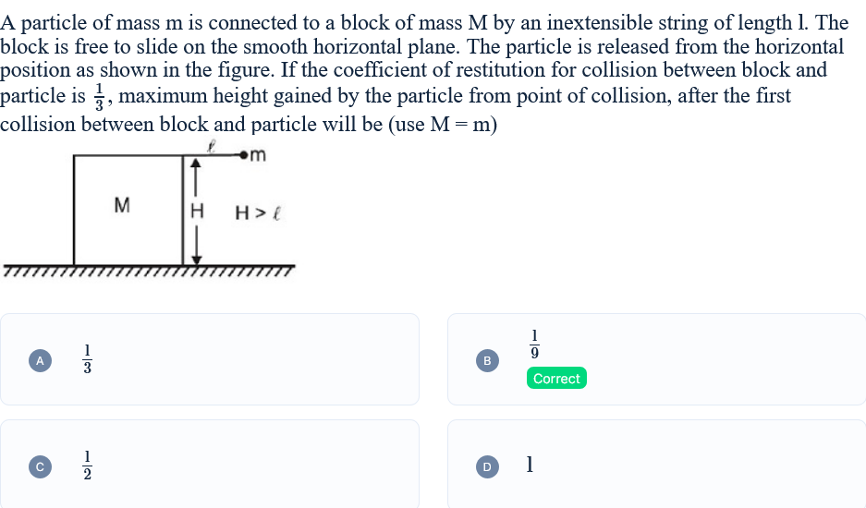Click the downward arrowhead of the H dimension
Viewport: 866px width, 508px height.
[196, 260]
